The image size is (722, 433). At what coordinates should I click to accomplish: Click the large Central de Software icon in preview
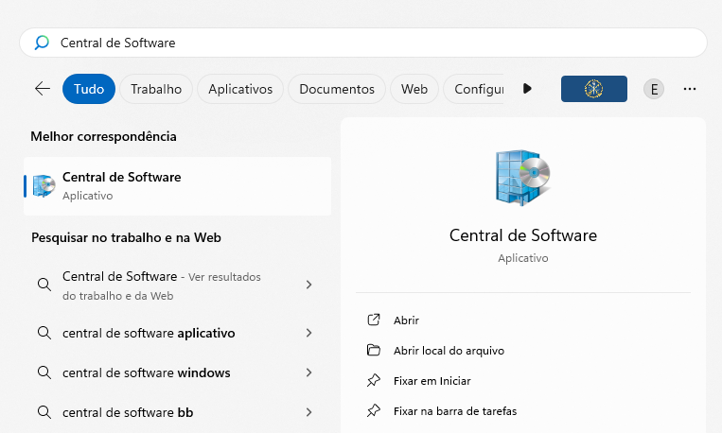coord(523,177)
